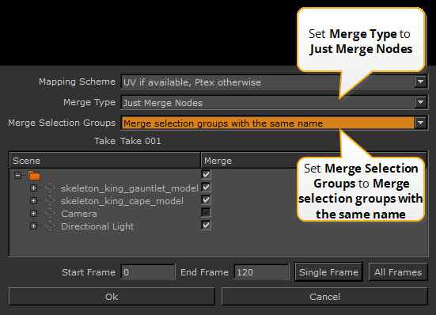Click the End Frame input field
Screen dimensions: 436x315
coord(261,272)
